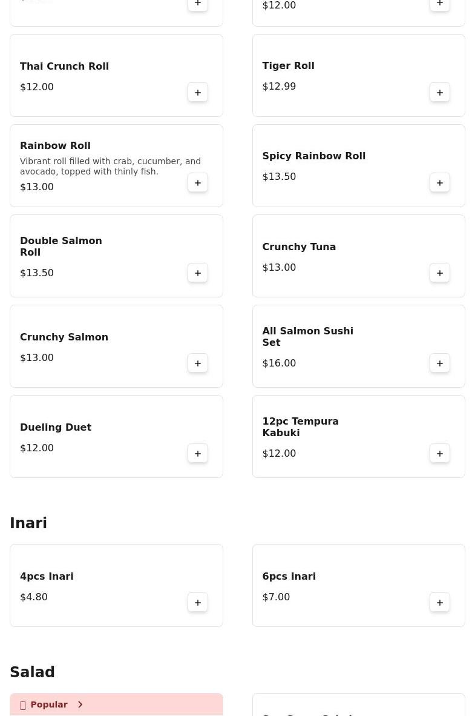The height and width of the screenshot is (716, 475).
Task: Select the Spicy Rainbow Roll title
Action: (x=313, y=156)
